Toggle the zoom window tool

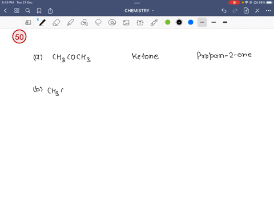click(28, 23)
